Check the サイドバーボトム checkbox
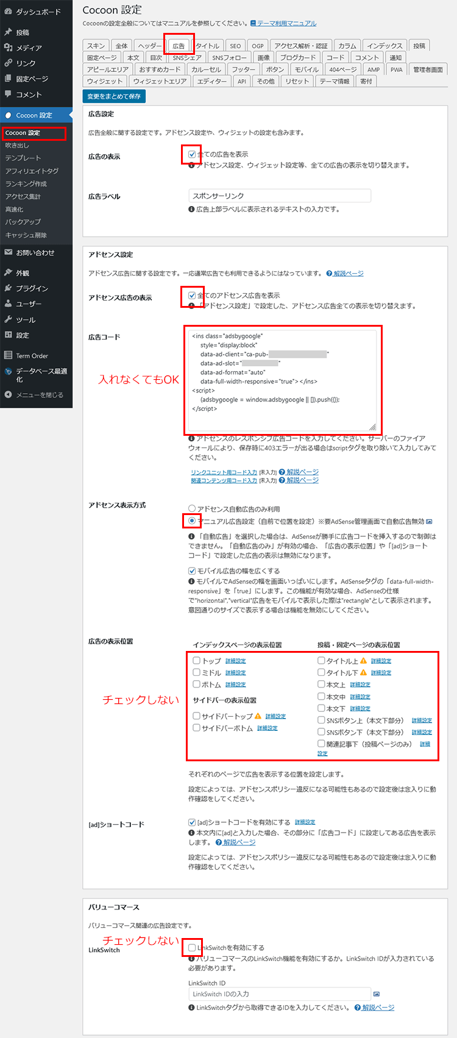This screenshot has width=457, height=1038. tap(196, 728)
